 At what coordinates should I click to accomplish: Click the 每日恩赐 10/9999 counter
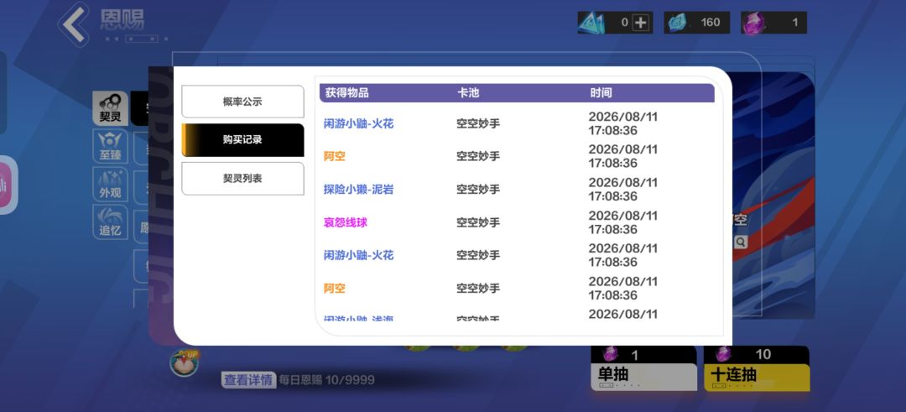(x=326, y=380)
